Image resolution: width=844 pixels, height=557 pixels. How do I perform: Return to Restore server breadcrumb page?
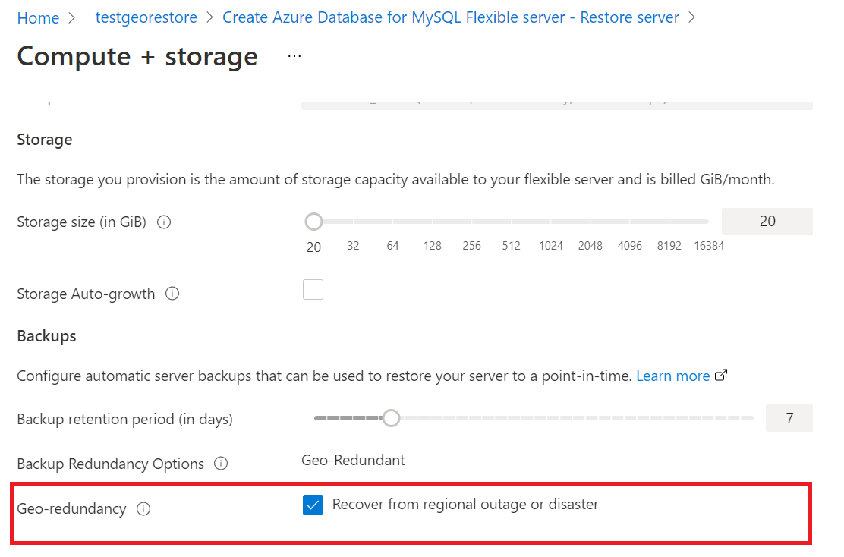(x=451, y=17)
